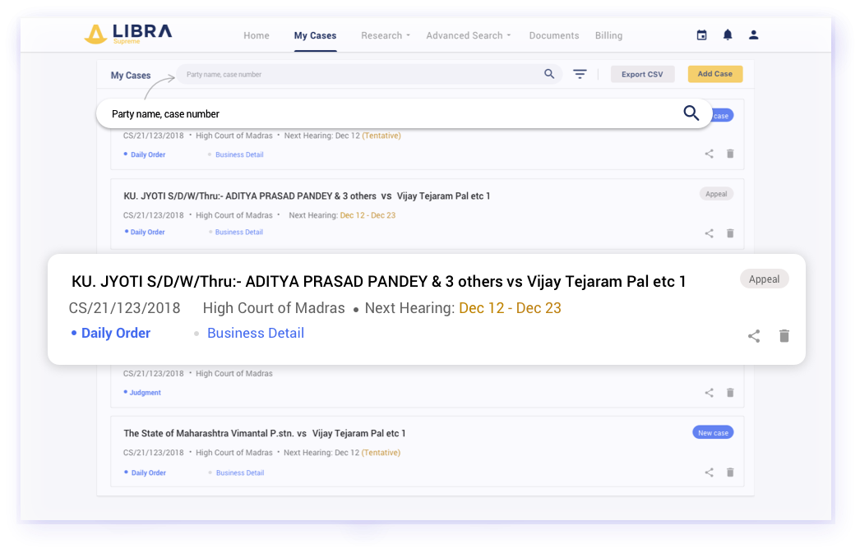Open the user profile icon

[753, 35]
